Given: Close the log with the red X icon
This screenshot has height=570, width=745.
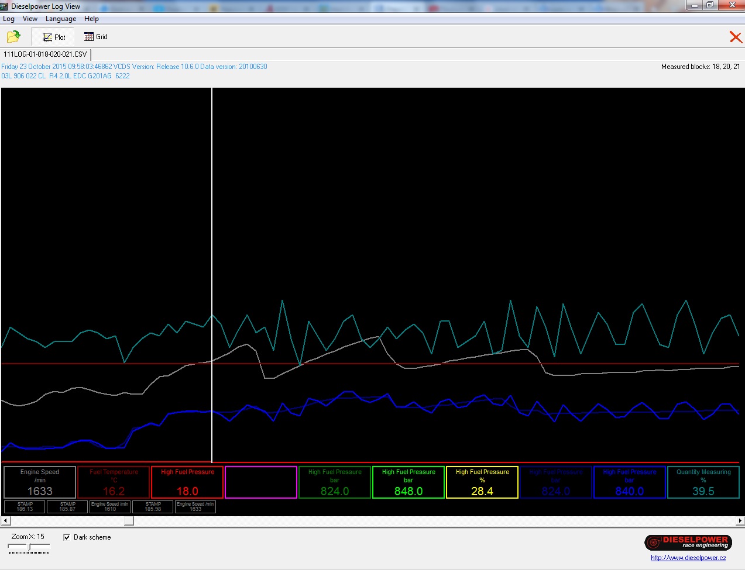Looking at the screenshot, I should pyautogui.click(x=735, y=37).
